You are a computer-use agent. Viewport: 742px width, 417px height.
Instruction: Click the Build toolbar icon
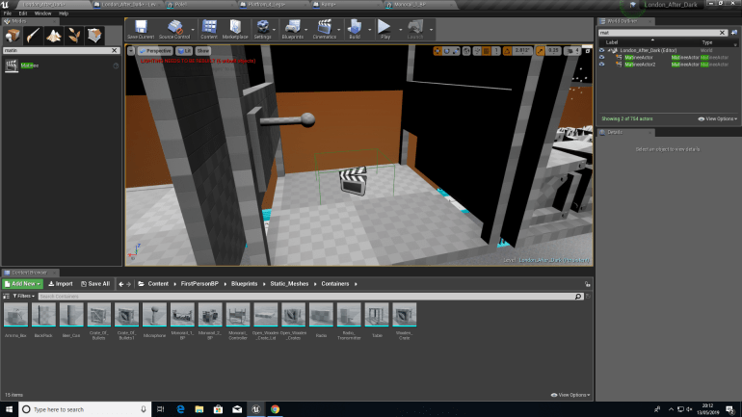[x=355, y=29]
